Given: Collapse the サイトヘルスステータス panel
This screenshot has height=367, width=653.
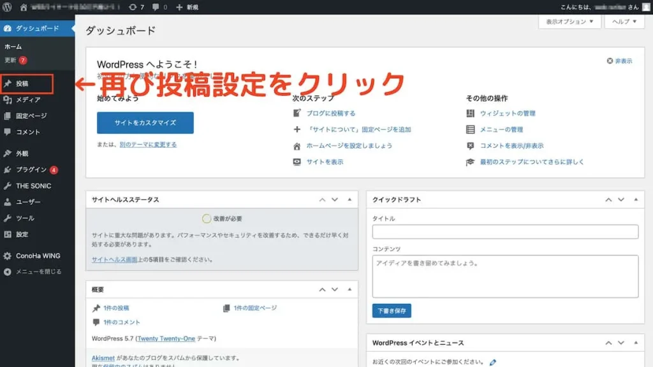Looking at the screenshot, I should coord(349,199).
